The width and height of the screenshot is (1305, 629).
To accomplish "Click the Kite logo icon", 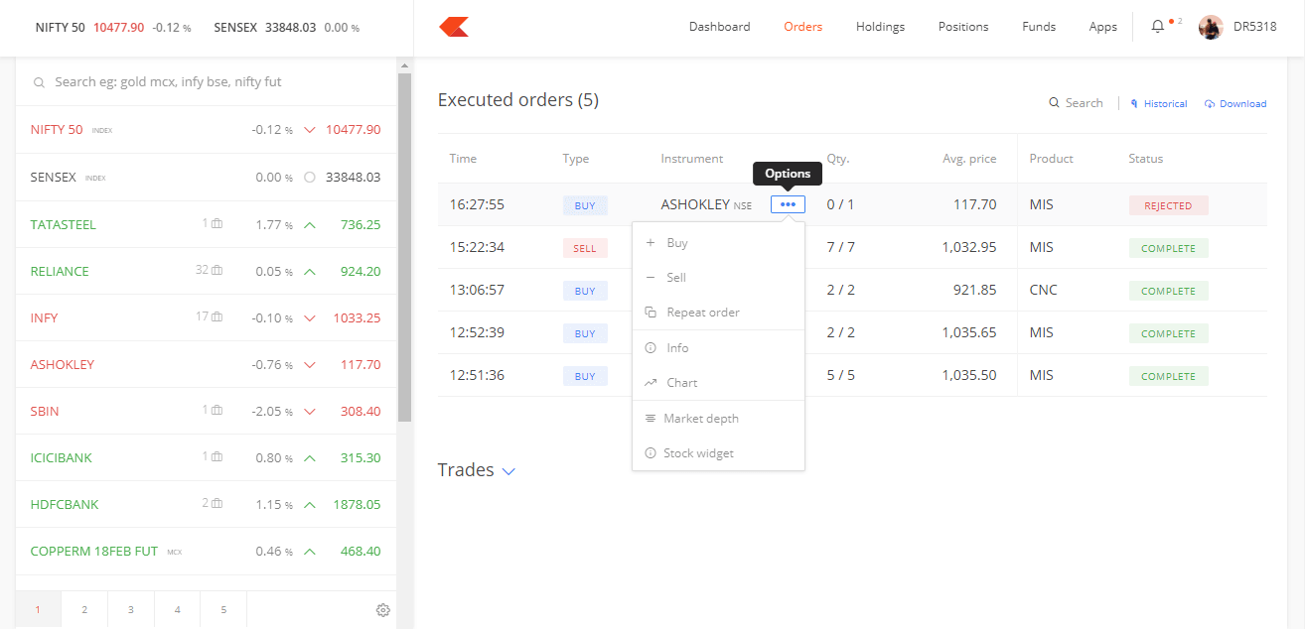I will pyautogui.click(x=454, y=27).
